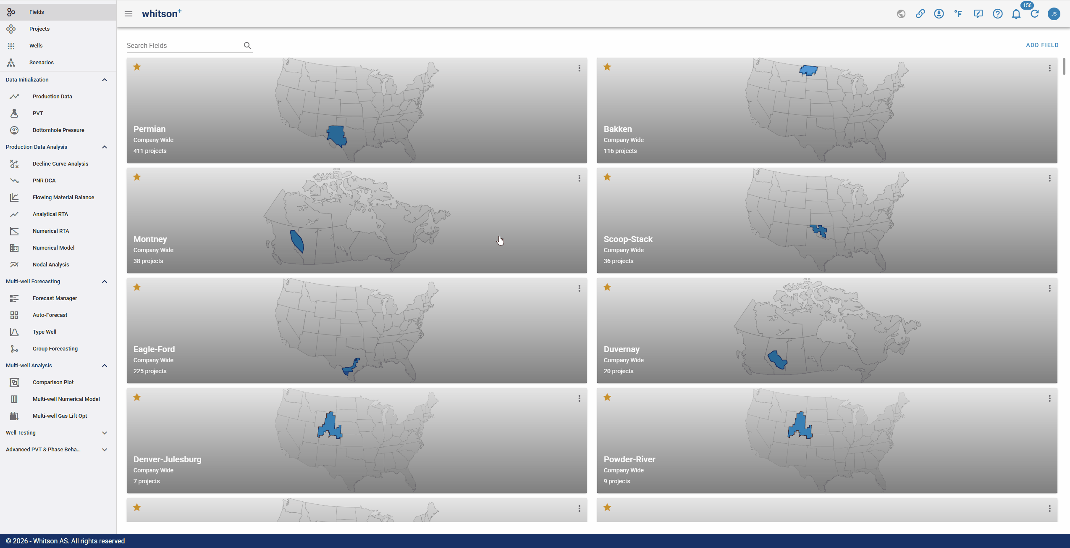The width and height of the screenshot is (1070, 548).
Task: Open Multi-well Numerical Model module
Action: pos(58,399)
